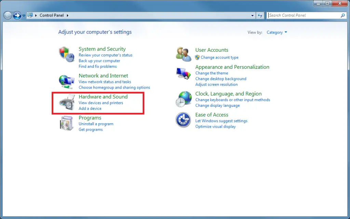This screenshot has height=219, width=350.
Task: Open the Appearance and Personalization monitor icon
Action: point(184,74)
